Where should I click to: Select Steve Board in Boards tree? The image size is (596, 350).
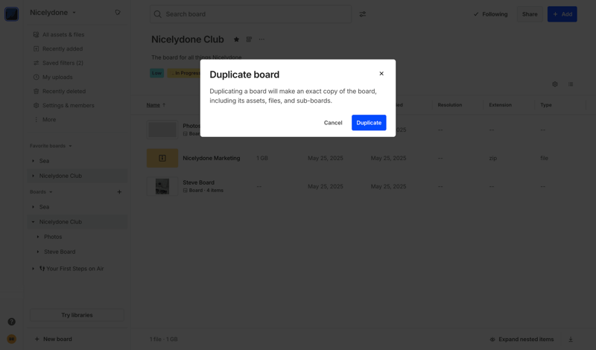tap(60, 252)
